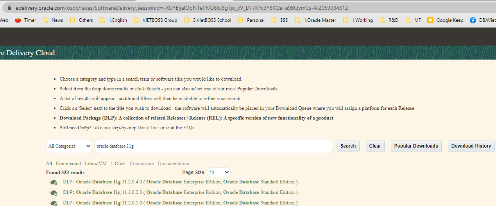
Task: Click the search term input field
Action: [x=214, y=146]
